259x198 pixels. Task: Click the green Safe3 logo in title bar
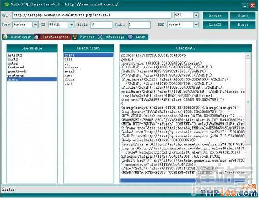point(7,4)
